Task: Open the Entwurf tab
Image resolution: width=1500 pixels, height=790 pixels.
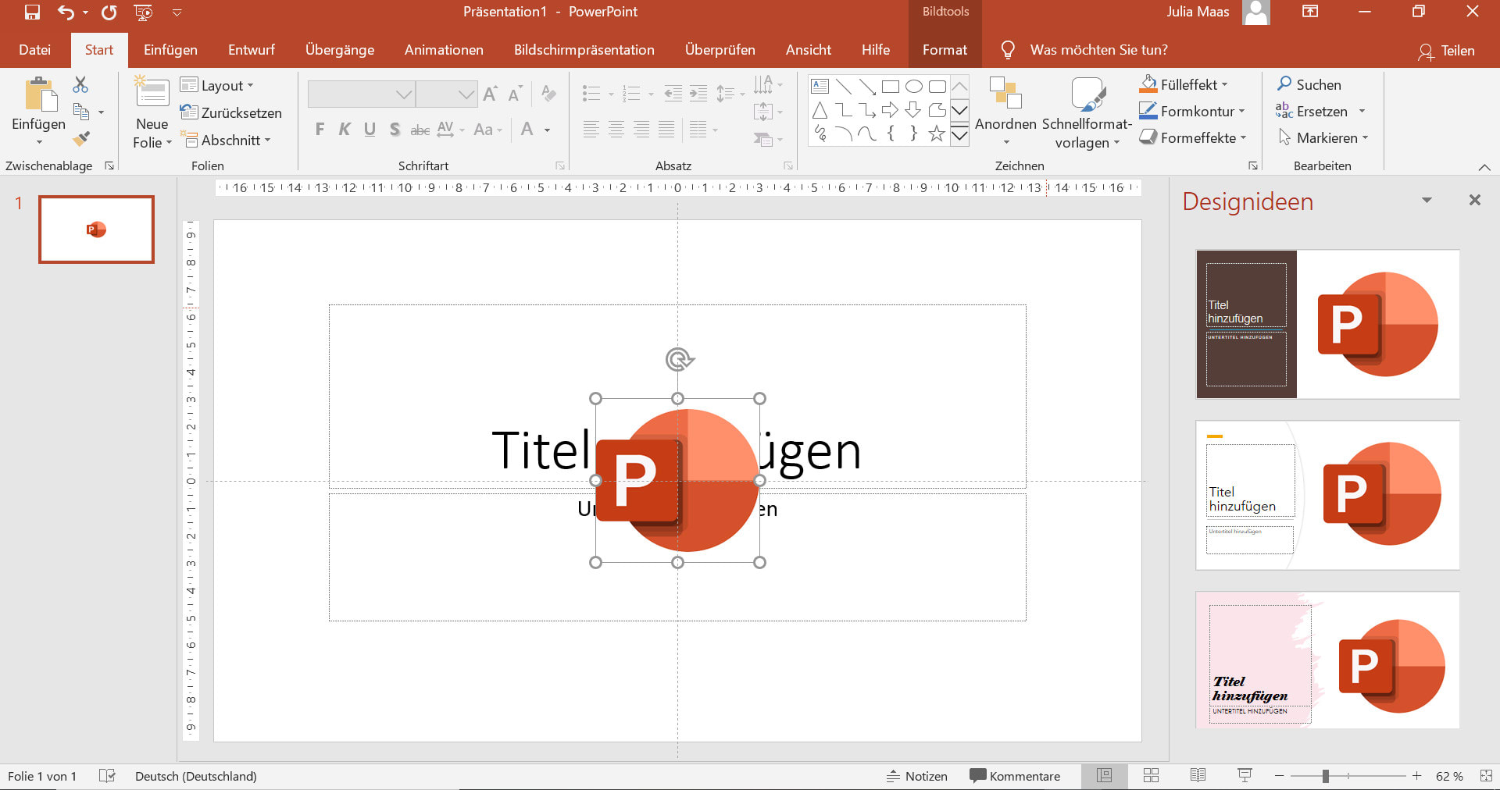Action: coord(252,50)
